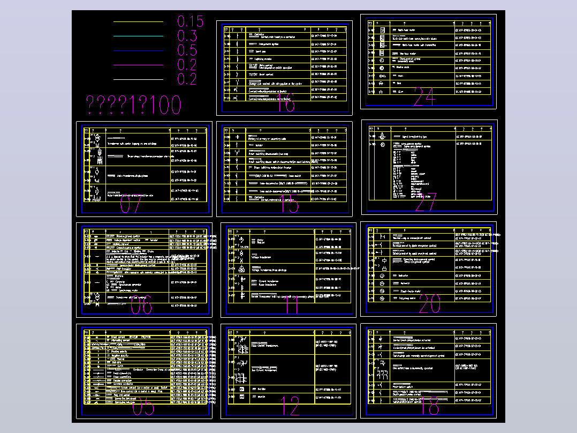Viewport: 577px width, 433px height.
Task: Select drawing sheet numbered 07
Action: click(145, 169)
